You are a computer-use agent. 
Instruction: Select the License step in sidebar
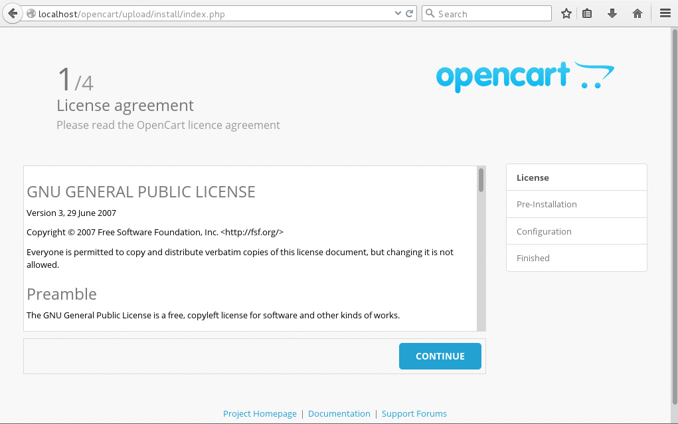tap(576, 177)
